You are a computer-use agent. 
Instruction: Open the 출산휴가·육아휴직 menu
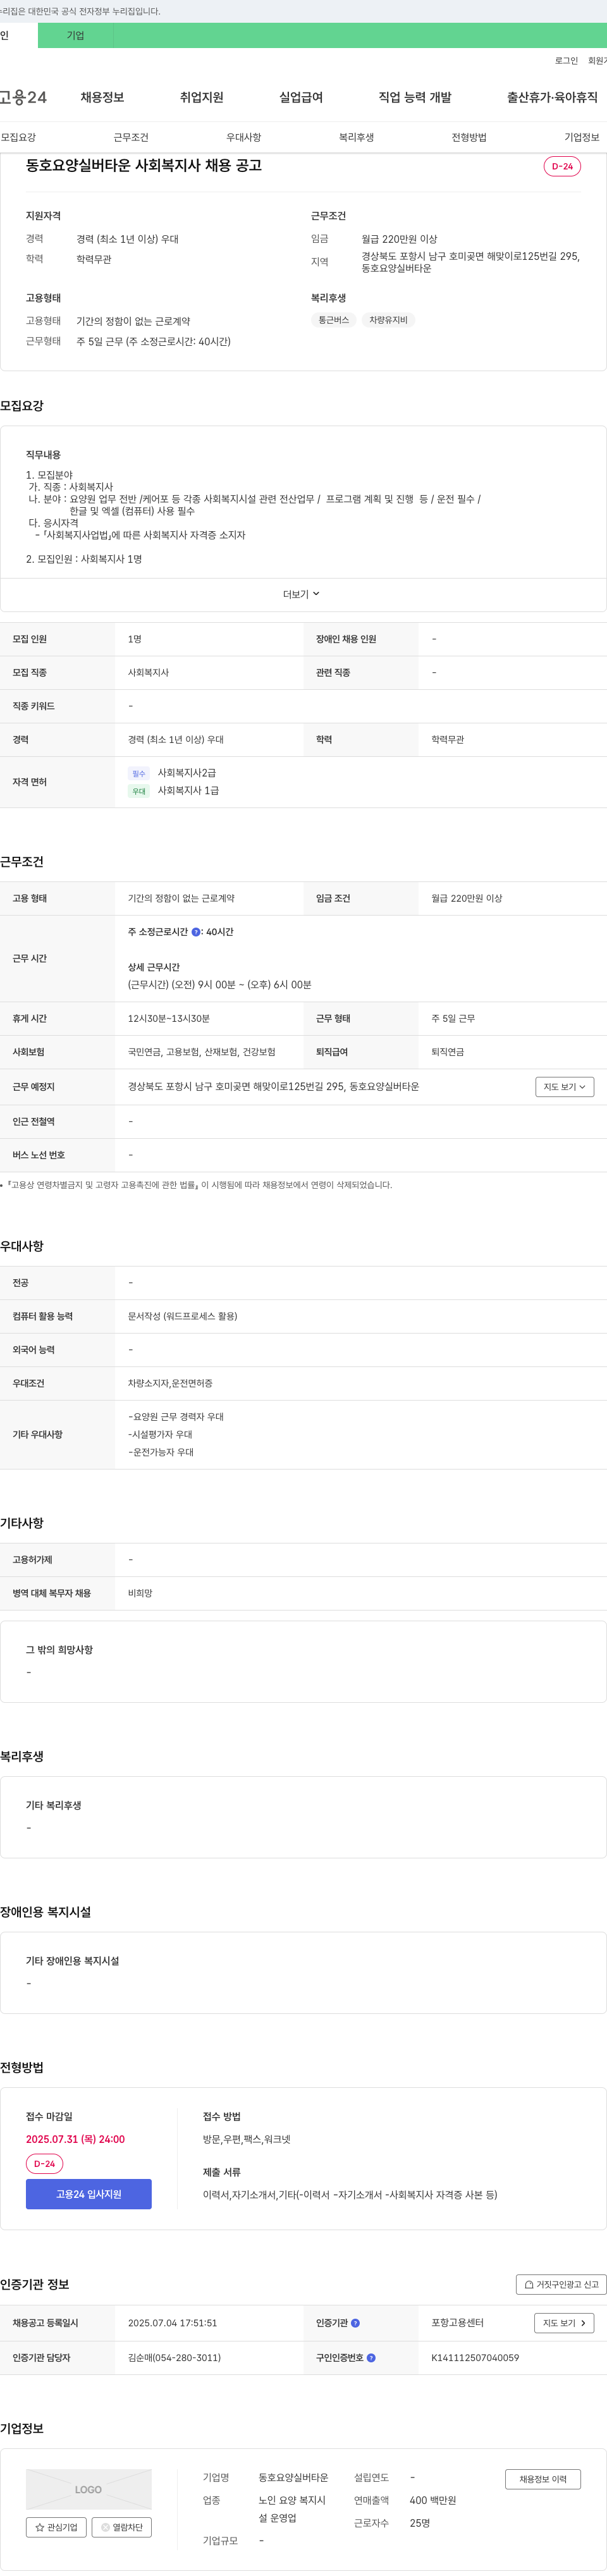click(552, 97)
